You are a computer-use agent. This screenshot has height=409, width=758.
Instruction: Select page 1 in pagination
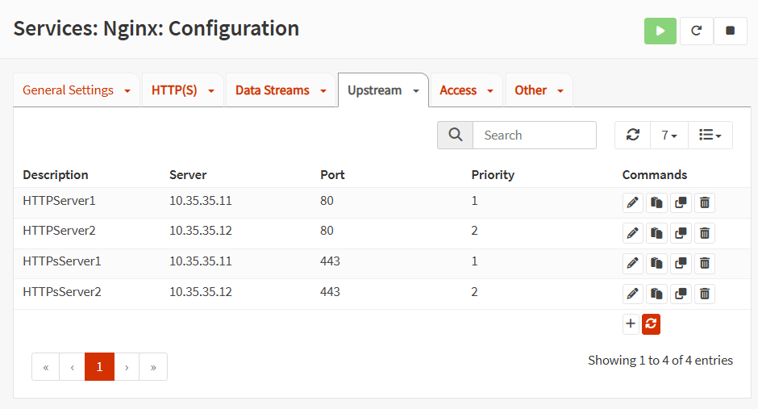tap(99, 367)
